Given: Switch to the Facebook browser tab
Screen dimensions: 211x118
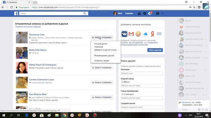Looking at the screenshot, I should [x=16, y=2].
